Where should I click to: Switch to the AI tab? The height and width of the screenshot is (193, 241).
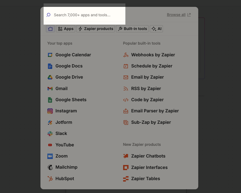(x=156, y=29)
